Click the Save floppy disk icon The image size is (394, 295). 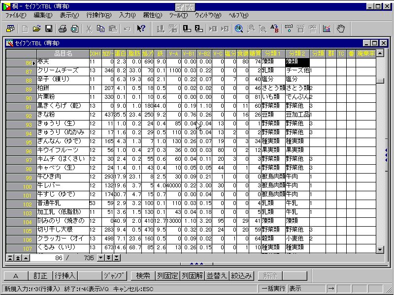49,29
